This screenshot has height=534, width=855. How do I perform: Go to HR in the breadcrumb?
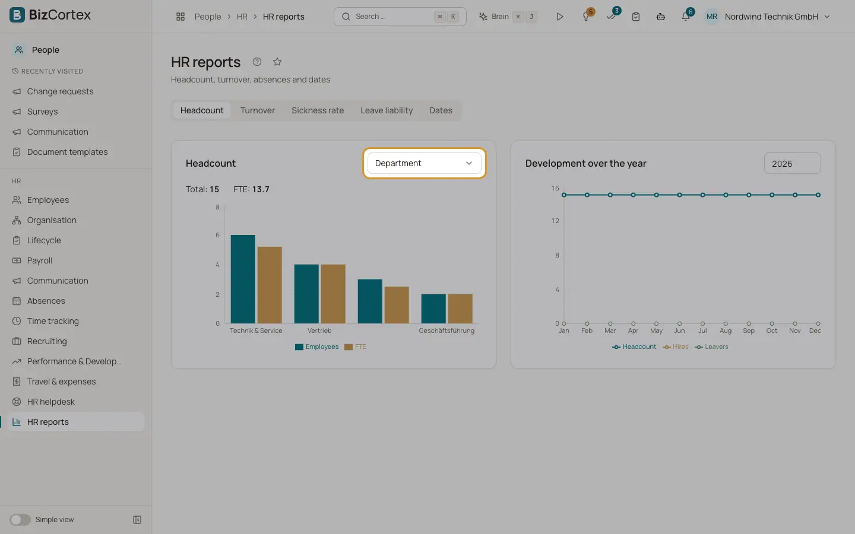click(242, 17)
